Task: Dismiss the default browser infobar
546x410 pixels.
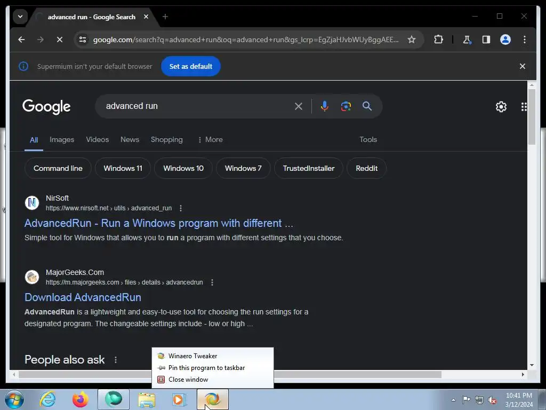Action: pyautogui.click(x=523, y=66)
